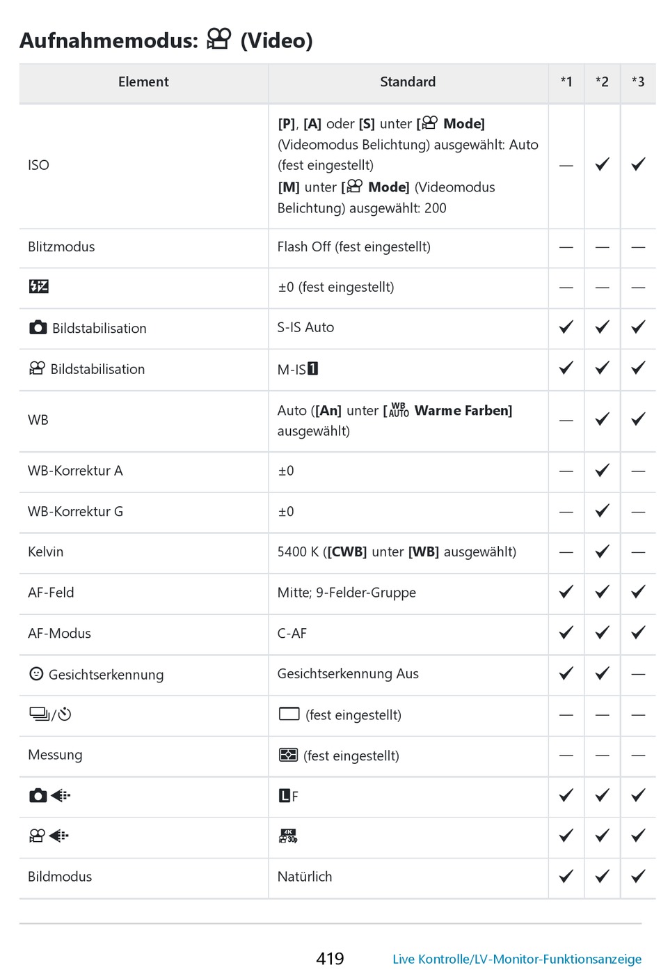The image size is (661, 970).
Task: Open the Live Kontrolle/LV-Monitor-Funktionsanzeige link
Action: [517, 959]
